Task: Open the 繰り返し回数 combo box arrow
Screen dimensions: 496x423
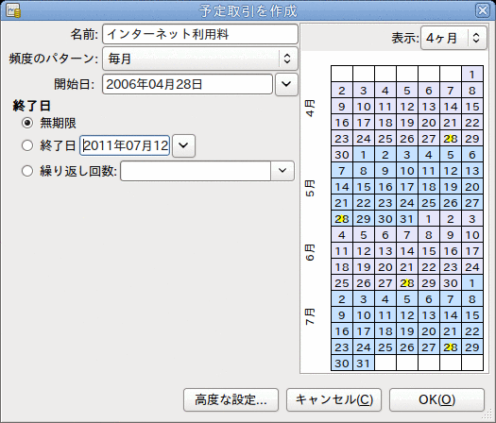Action: click(282, 171)
